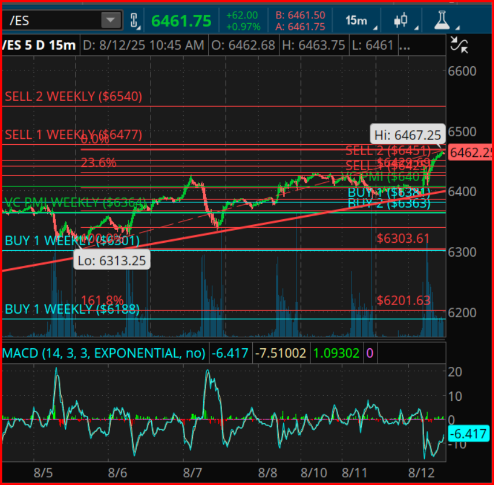Open the MACD (14, 3, 3, EXPONENTIAL, no) study label

pos(104,353)
